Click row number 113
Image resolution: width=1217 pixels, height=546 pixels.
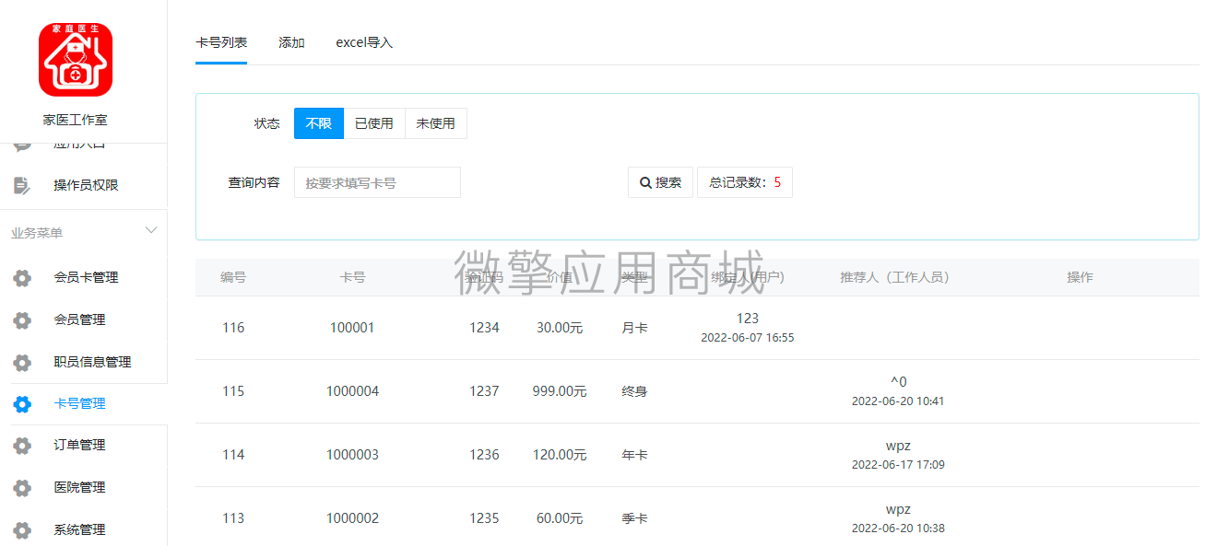coord(233,518)
